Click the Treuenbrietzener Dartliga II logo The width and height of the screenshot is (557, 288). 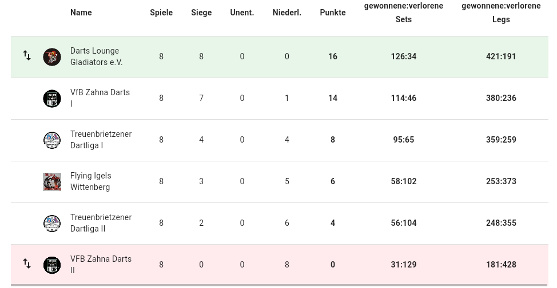tap(52, 223)
